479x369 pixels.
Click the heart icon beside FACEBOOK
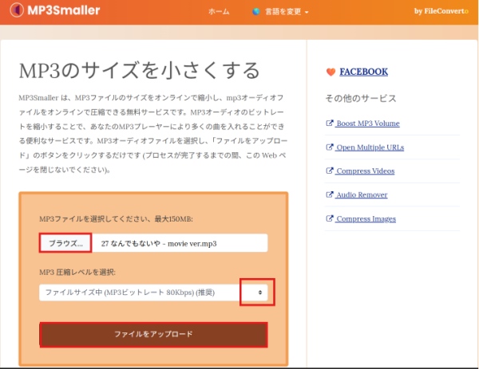click(331, 72)
